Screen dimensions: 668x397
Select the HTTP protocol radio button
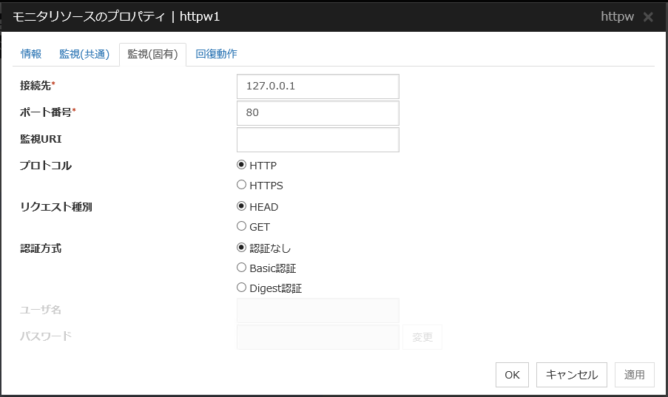(242, 166)
